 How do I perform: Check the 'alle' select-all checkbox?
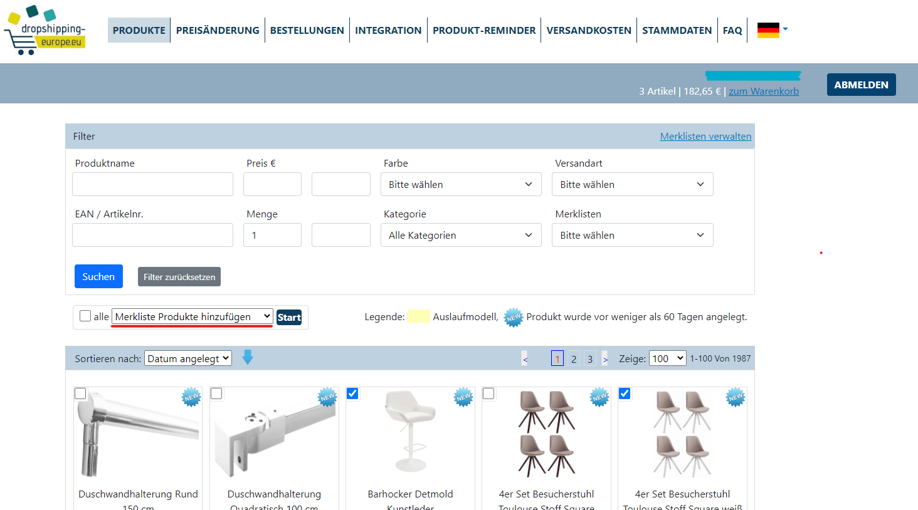[85, 316]
